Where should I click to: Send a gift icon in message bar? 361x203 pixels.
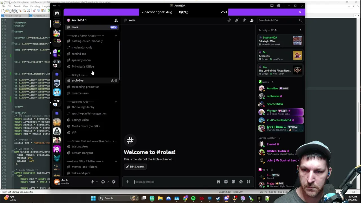[x=218, y=182]
